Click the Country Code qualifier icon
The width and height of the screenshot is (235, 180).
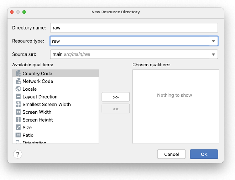(x=19, y=74)
